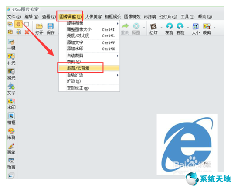Click the 左旋 rotate left icon

pos(169,26)
